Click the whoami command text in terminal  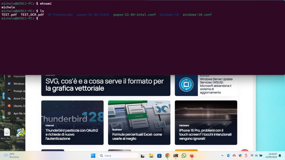pyautogui.click(x=46, y=3)
